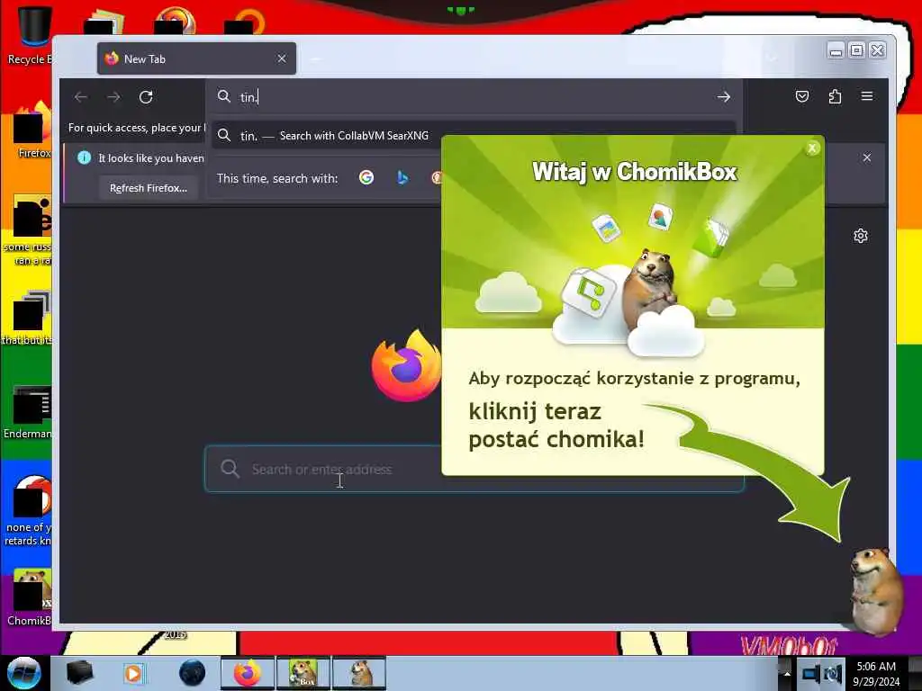Viewport: 922px width, 691px height.
Task: Close the ChomikBox welcome popup
Action: [x=812, y=148]
